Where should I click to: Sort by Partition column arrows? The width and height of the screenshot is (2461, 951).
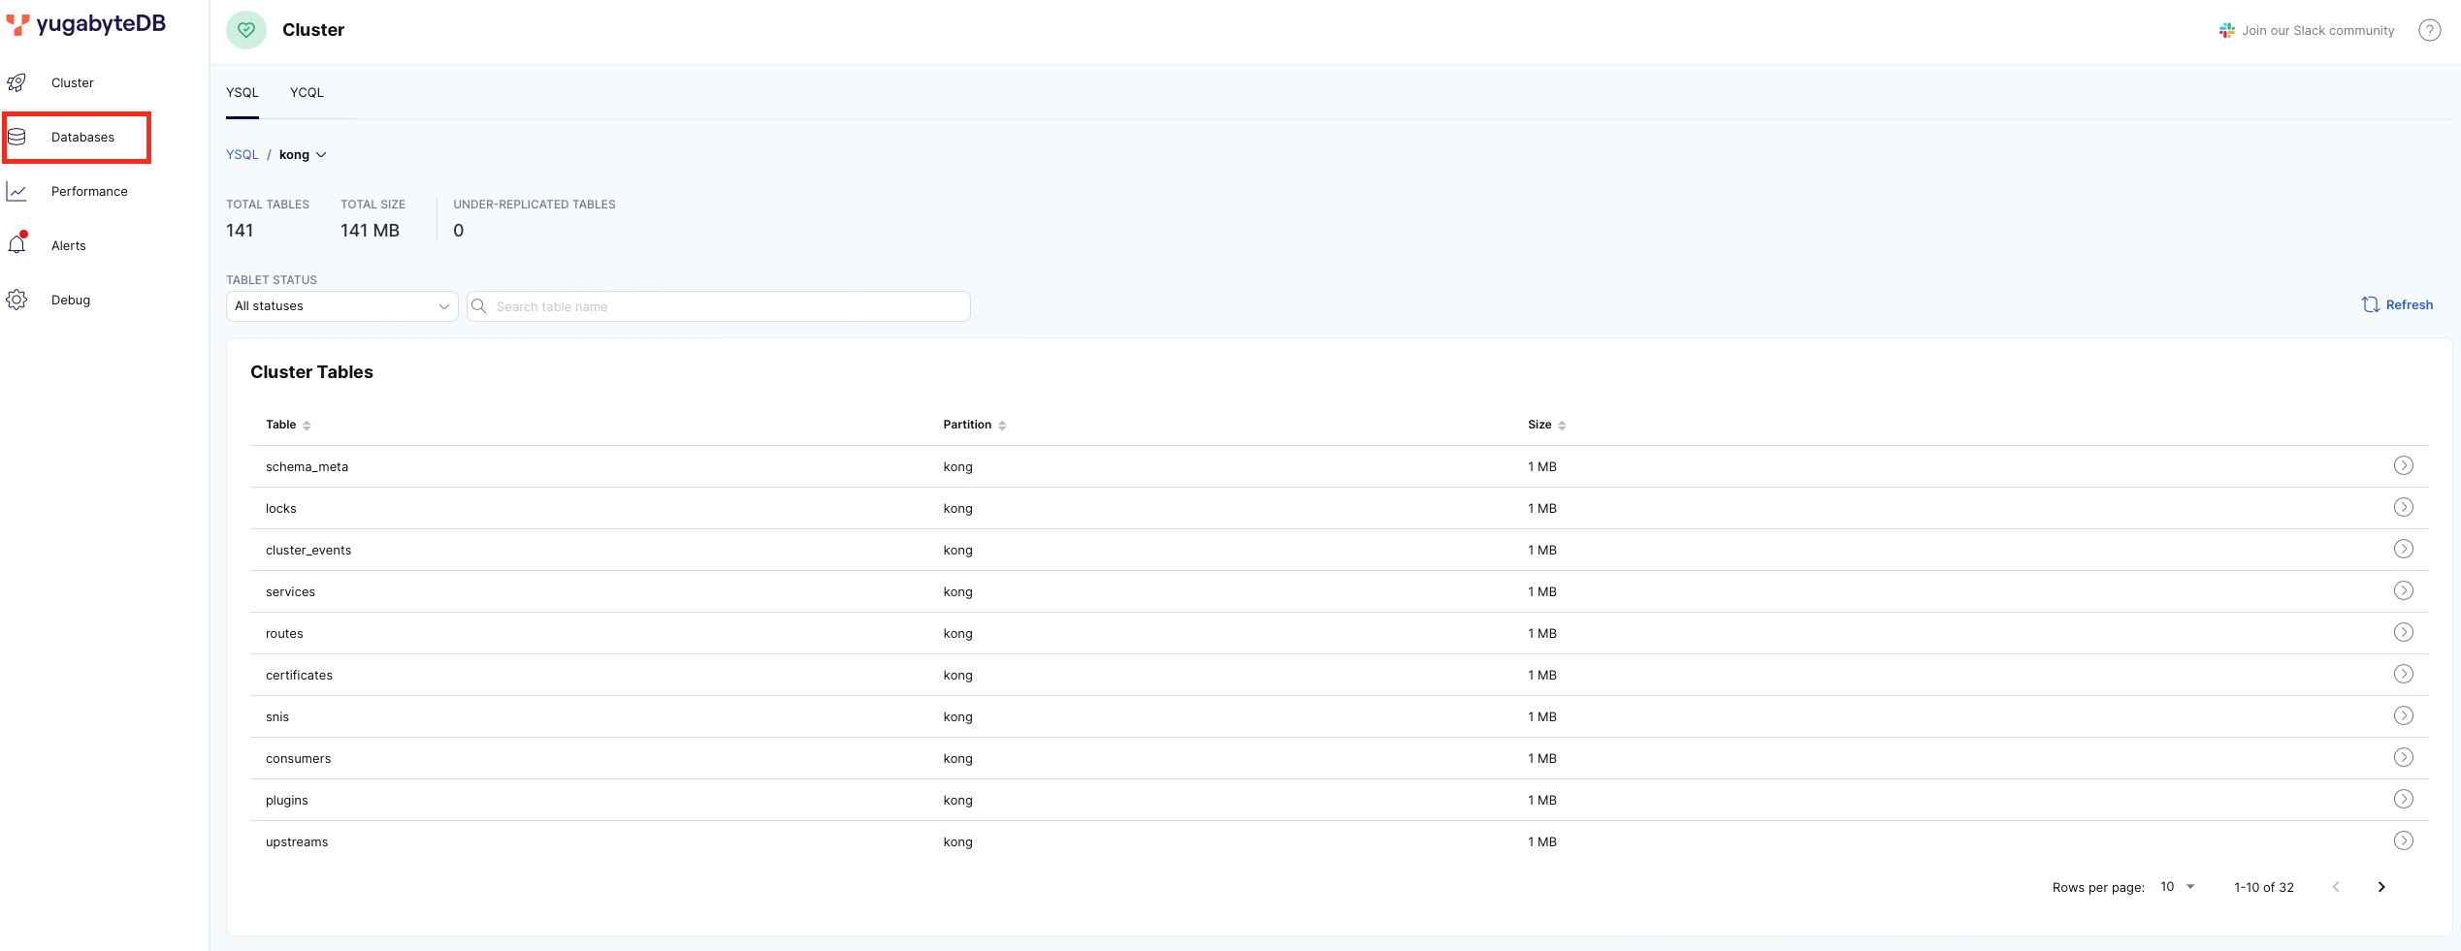click(1002, 426)
